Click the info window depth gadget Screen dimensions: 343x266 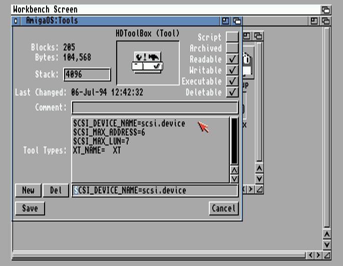coord(236,21)
